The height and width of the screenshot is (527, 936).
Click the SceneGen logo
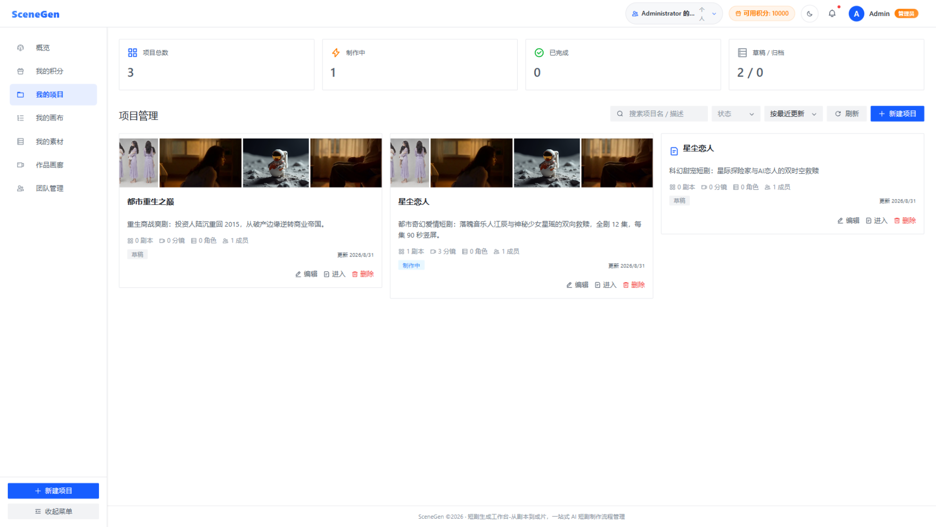point(36,14)
